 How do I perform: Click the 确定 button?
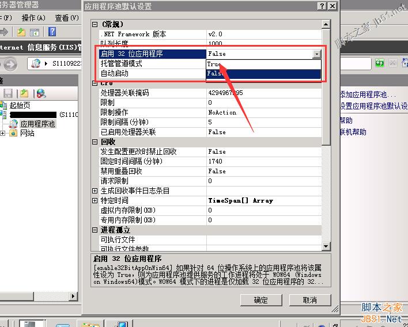coord(260,300)
